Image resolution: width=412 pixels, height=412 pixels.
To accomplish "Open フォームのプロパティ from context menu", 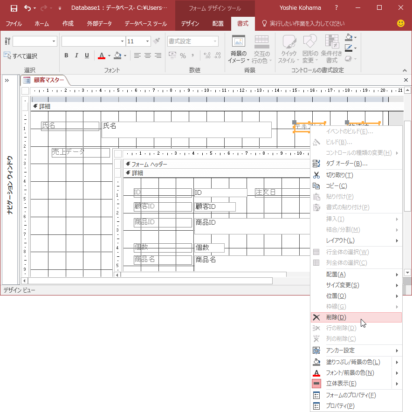I will (356, 395).
